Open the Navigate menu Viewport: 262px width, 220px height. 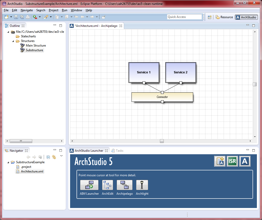(x=27, y=10)
